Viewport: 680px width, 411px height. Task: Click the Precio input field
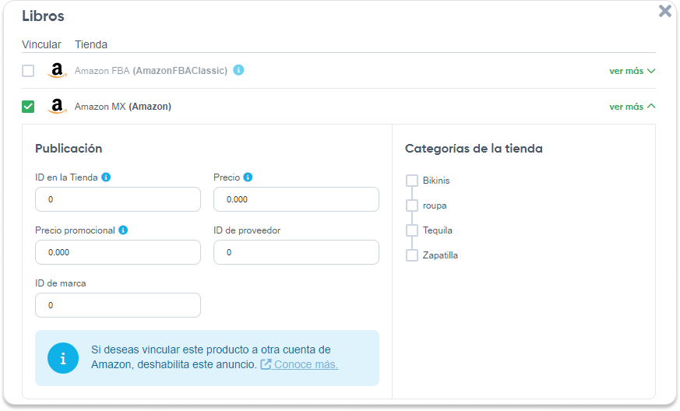coord(296,199)
